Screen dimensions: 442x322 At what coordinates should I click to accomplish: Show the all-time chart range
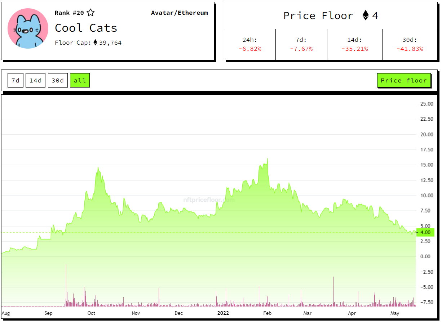pos(80,80)
